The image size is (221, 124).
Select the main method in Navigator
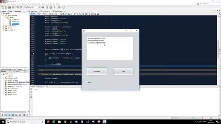click(x=13, y=80)
